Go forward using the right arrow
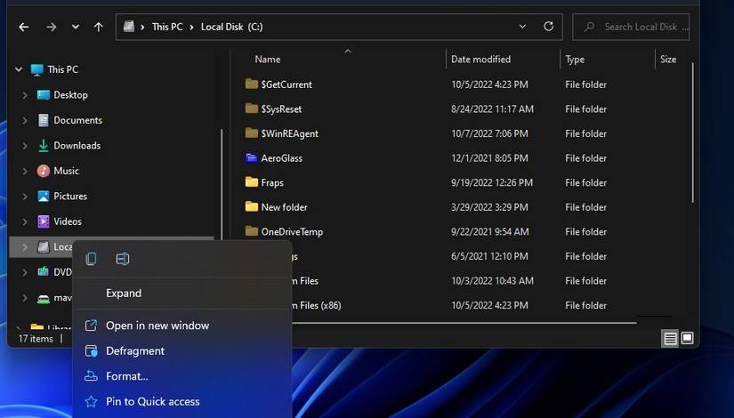 (x=51, y=28)
